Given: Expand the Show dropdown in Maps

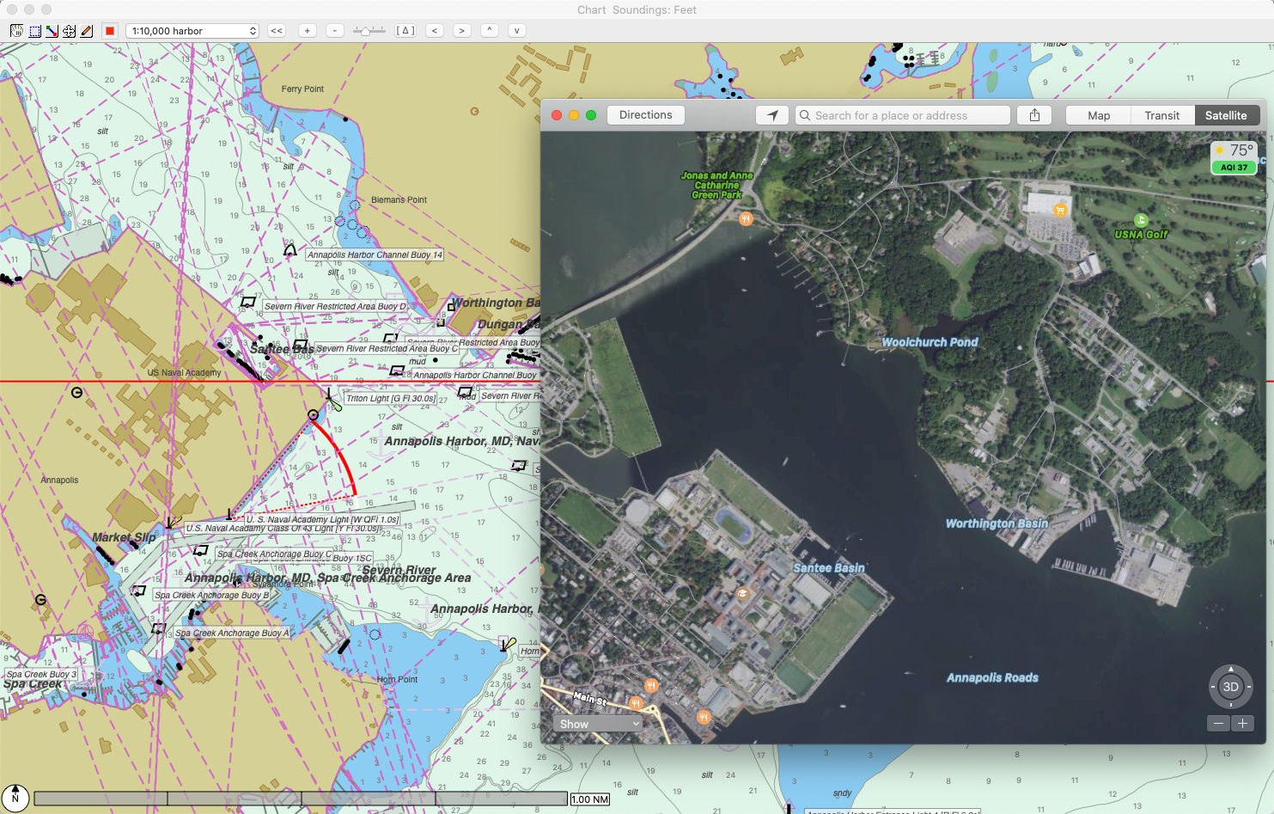Looking at the screenshot, I should (x=597, y=724).
